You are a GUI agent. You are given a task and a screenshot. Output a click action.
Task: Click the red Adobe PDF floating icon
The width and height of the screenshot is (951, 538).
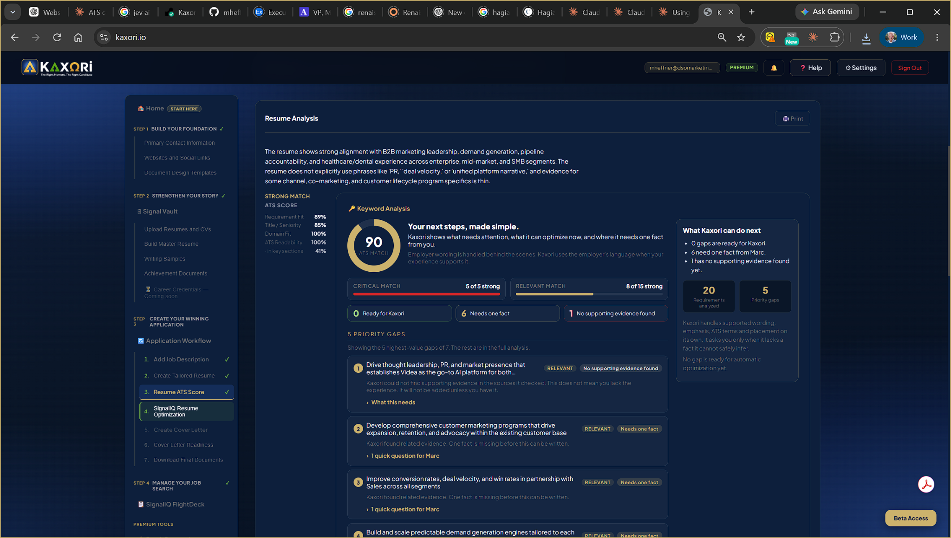point(926,485)
